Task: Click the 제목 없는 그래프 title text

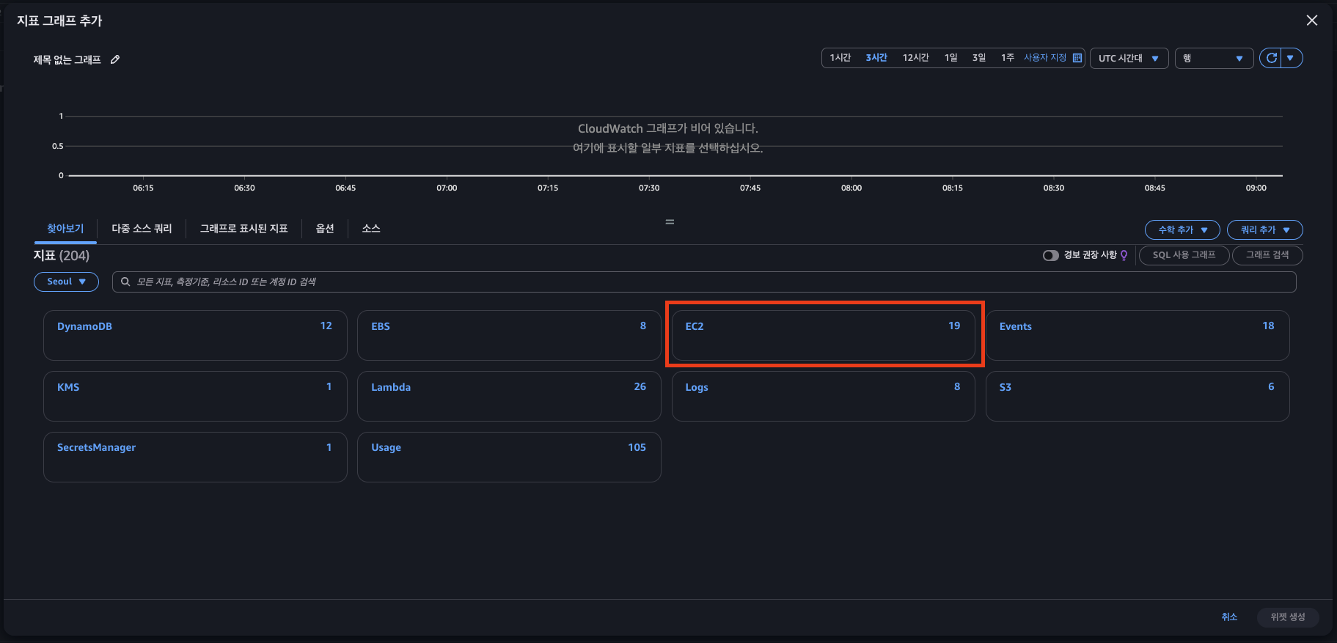Action: coord(67,59)
